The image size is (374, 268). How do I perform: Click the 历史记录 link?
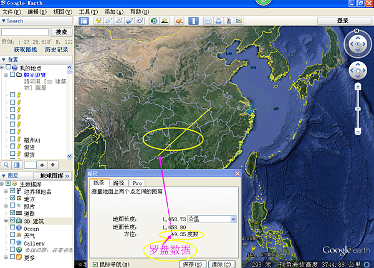click(x=56, y=50)
